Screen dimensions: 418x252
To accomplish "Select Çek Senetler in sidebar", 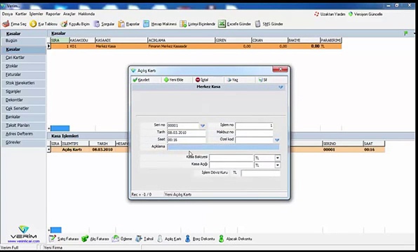I will click(23, 108).
